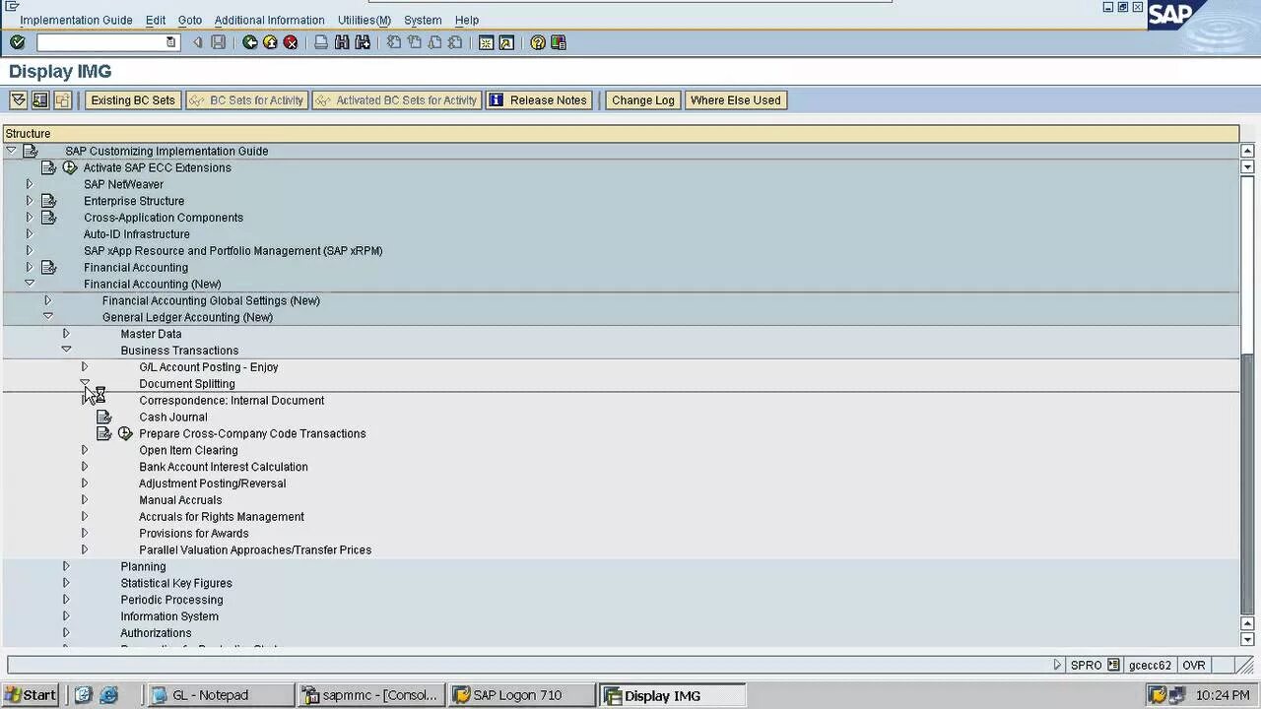1261x709 pixels.
Task: Click the First Page icon
Action: coord(394,42)
